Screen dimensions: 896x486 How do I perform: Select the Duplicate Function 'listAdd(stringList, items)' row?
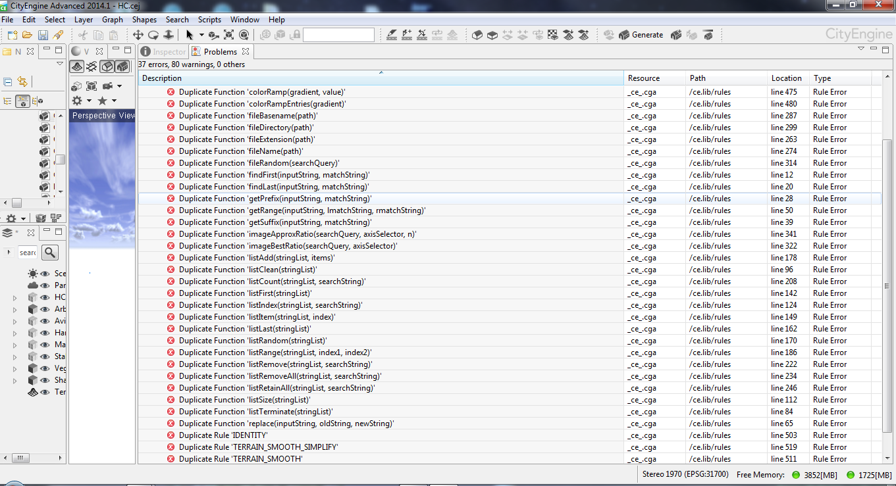(510, 258)
